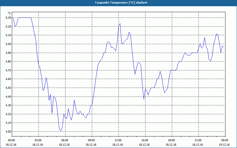Viewport: 237px width, 148px height.
Task: Click the 18:00 time label
Action: (172, 140)
